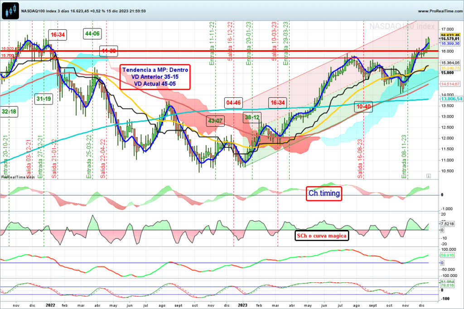Click the 'Entrada 20-10-21' vertical marker label
This screenshot has width=464, height=309.
(5, 157)
